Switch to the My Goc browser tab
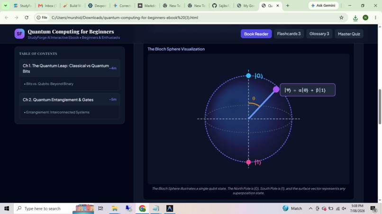 coord(246,6)
